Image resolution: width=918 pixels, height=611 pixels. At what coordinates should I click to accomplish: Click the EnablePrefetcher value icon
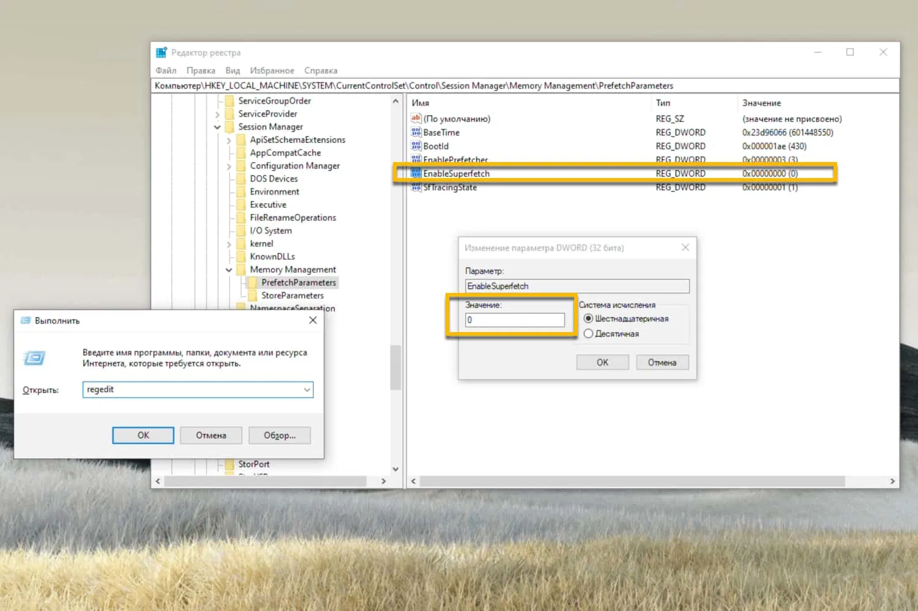pyautogui.click(x=417, y=160)
